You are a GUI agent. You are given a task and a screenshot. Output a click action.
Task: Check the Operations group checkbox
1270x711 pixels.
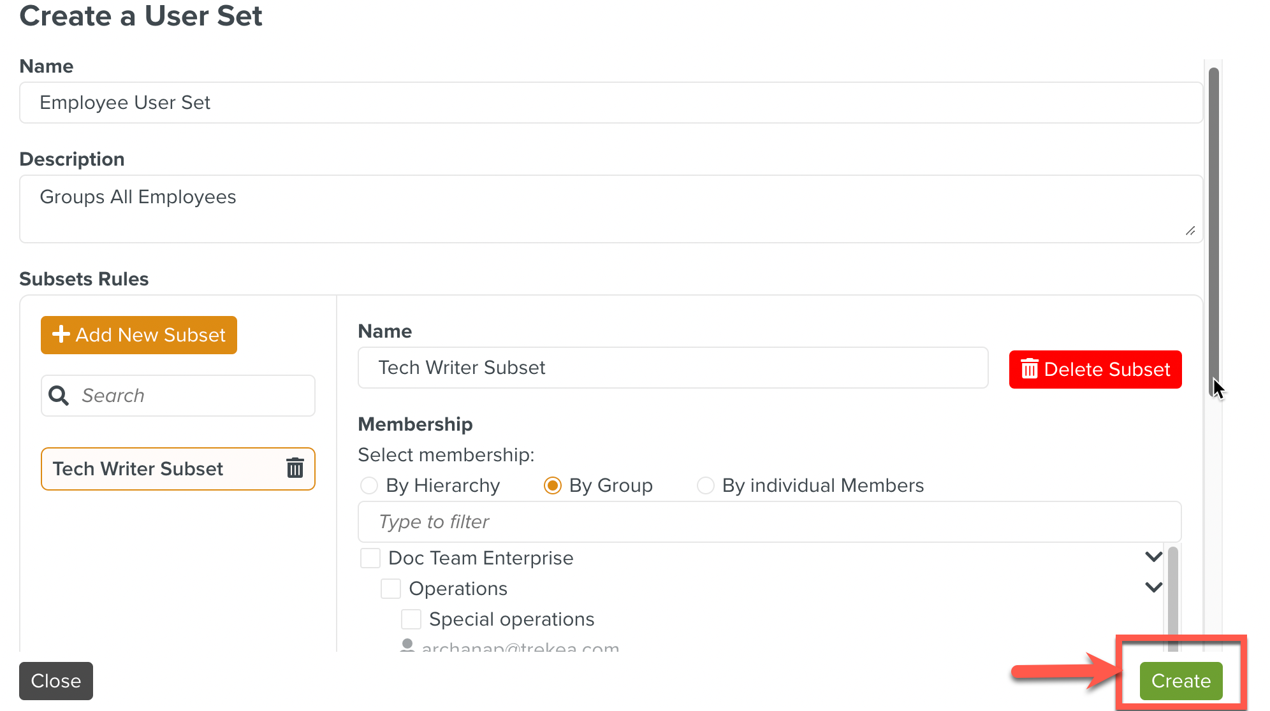(x=391, y=589)
